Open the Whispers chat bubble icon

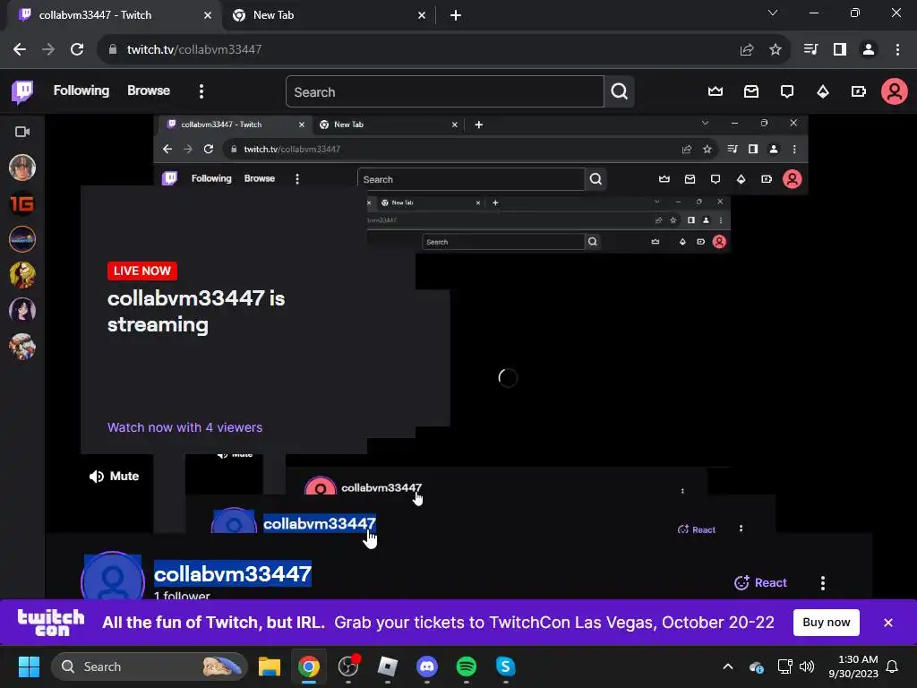point(787,91)
